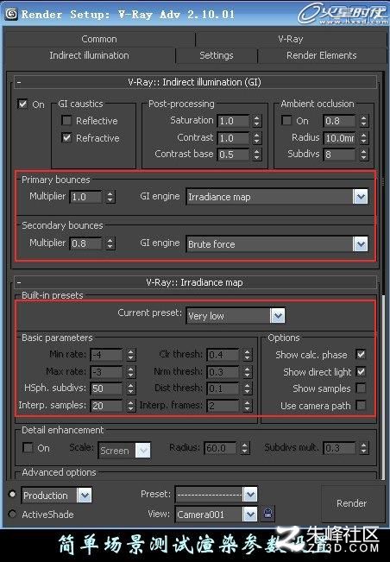This screenshot has height=562, width=390.
Task: Click the Ambient occlusion Radius spinner
Action: (x=364, y=137)
